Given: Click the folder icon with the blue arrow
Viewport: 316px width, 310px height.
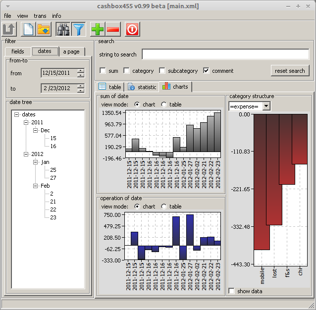Looking at the screenshot, I should pos(44,29).
